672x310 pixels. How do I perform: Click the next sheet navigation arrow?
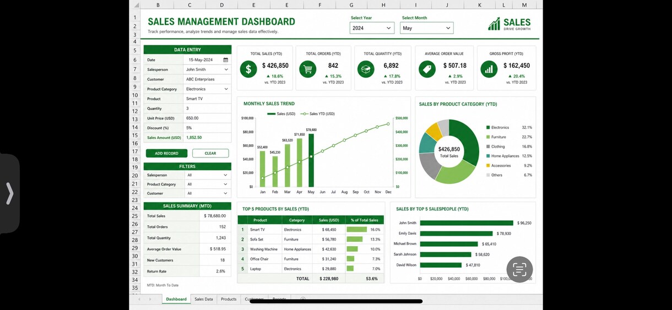[x=150, y=299]
